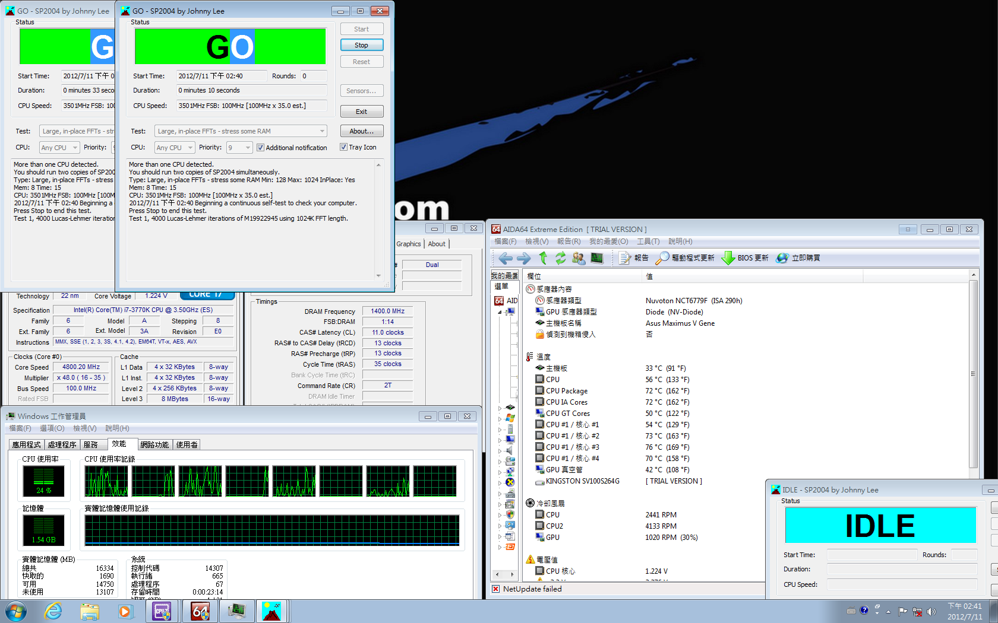Go forward using AIDA64 forward arrow
Image resolution: width=998 pixels, height=623 pixels.
click(x=524, y=258)
